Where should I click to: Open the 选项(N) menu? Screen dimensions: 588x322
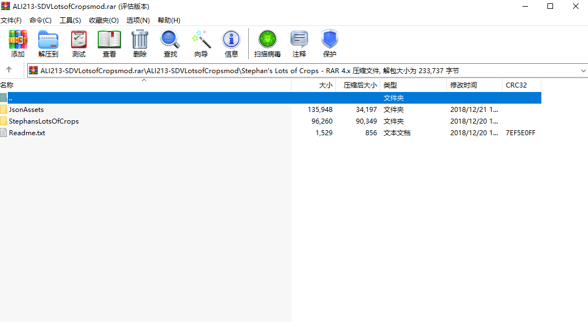(x=138, y=20)
